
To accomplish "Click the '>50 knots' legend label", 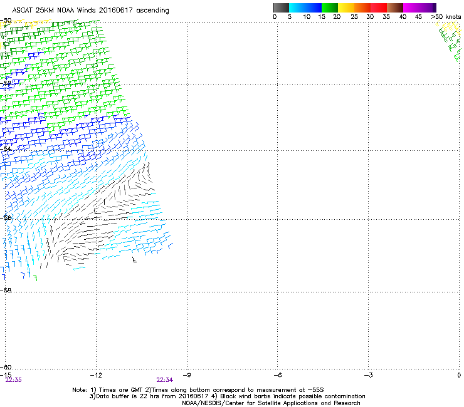I will (x=446, y=17).
